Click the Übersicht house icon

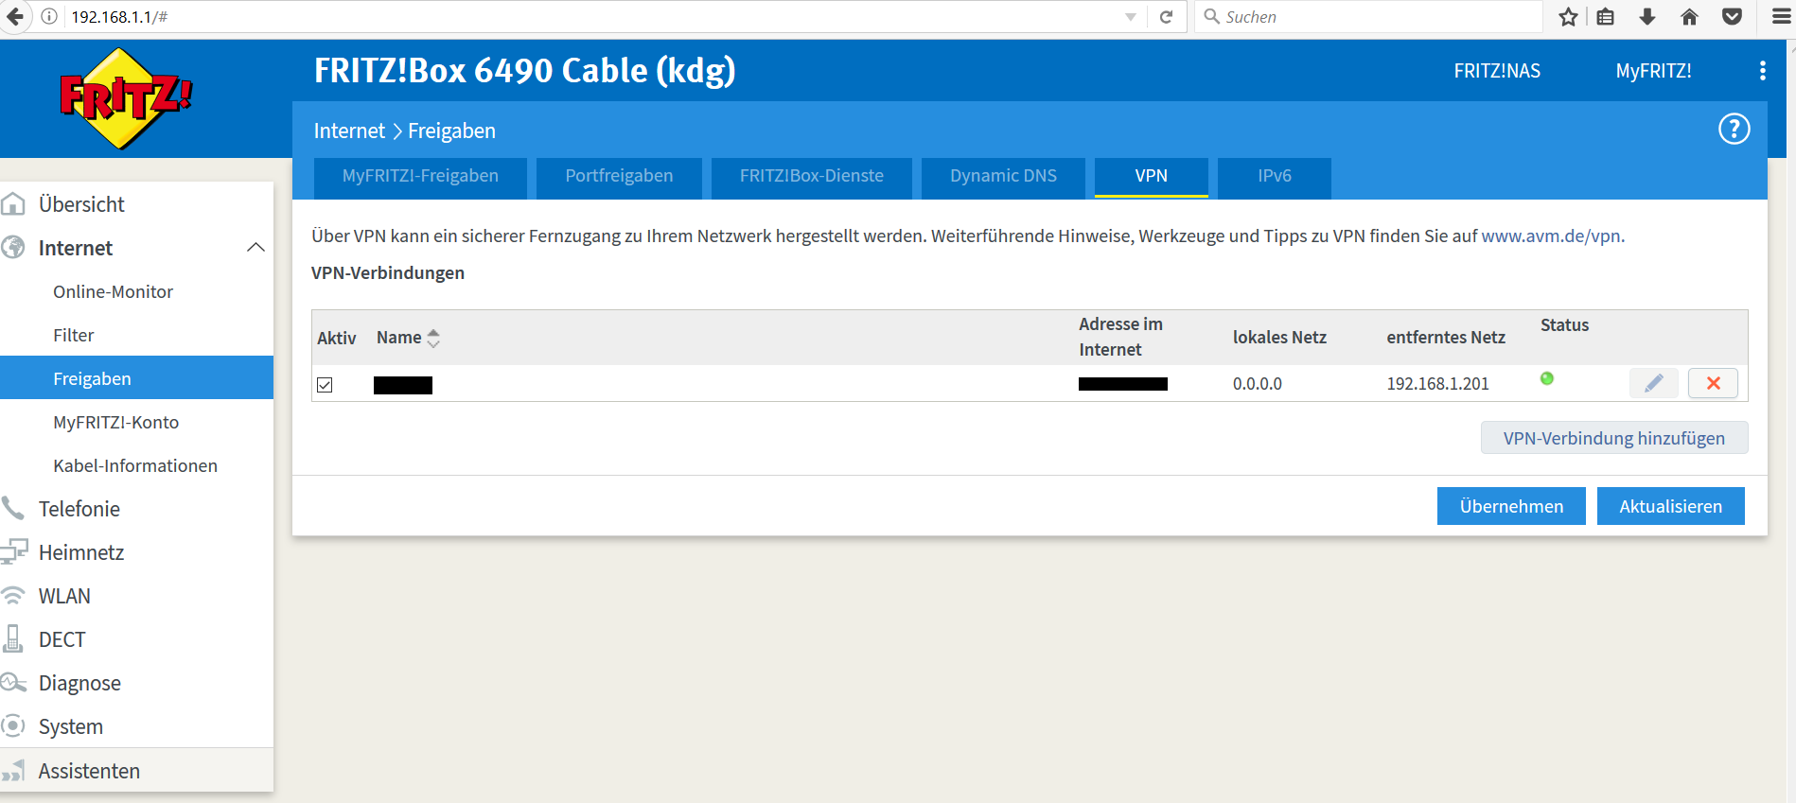click(13, 203)
